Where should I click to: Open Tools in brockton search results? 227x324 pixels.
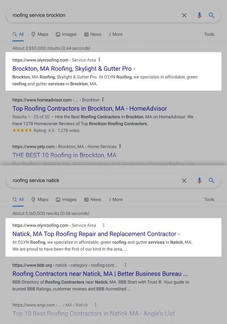coord(209,34)
